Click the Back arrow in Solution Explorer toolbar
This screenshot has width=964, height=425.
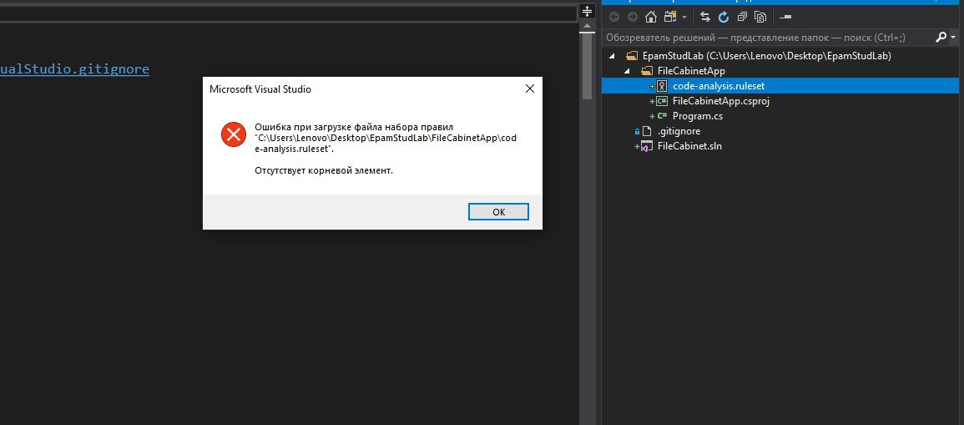coord(613,18)
